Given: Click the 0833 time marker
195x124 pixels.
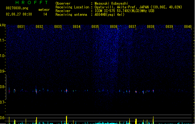Looking at the screenshot, I should pyautogui.click(x=58, y=27).
